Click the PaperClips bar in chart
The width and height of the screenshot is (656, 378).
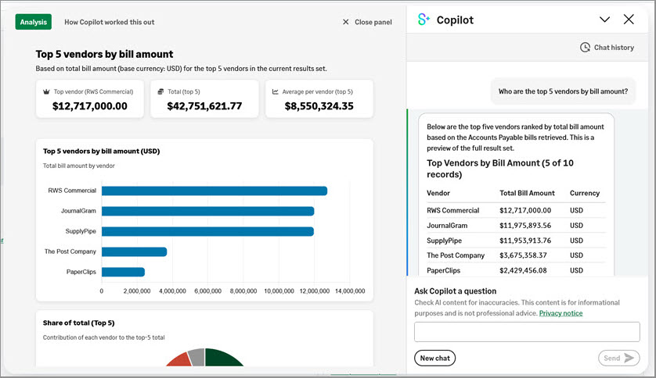123,272
